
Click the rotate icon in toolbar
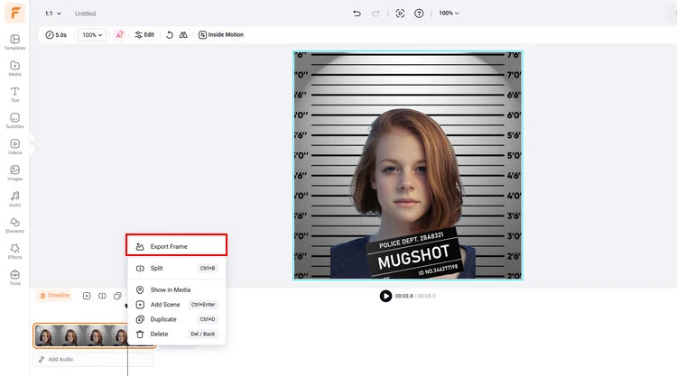pos(170,35)
